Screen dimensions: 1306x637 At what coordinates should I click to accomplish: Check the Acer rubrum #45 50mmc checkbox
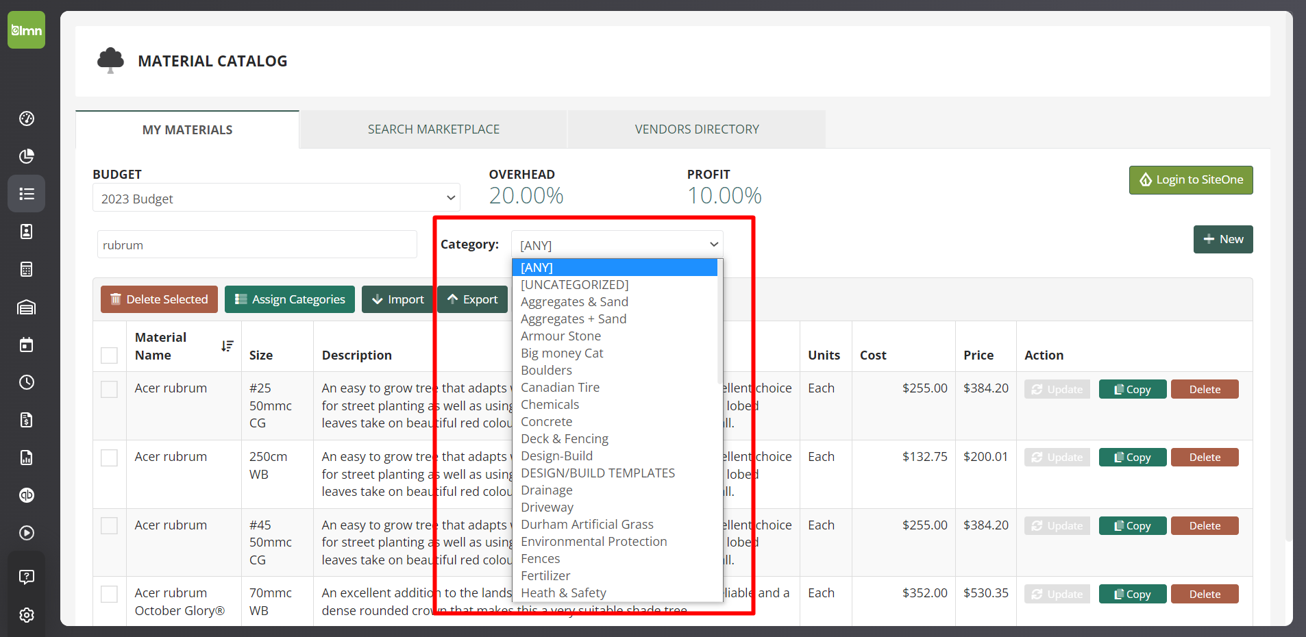click(x=109, y=525)
